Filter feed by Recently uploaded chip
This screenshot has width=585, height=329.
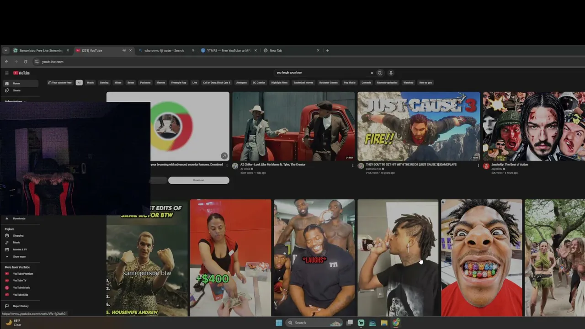[x=387, y=83]
